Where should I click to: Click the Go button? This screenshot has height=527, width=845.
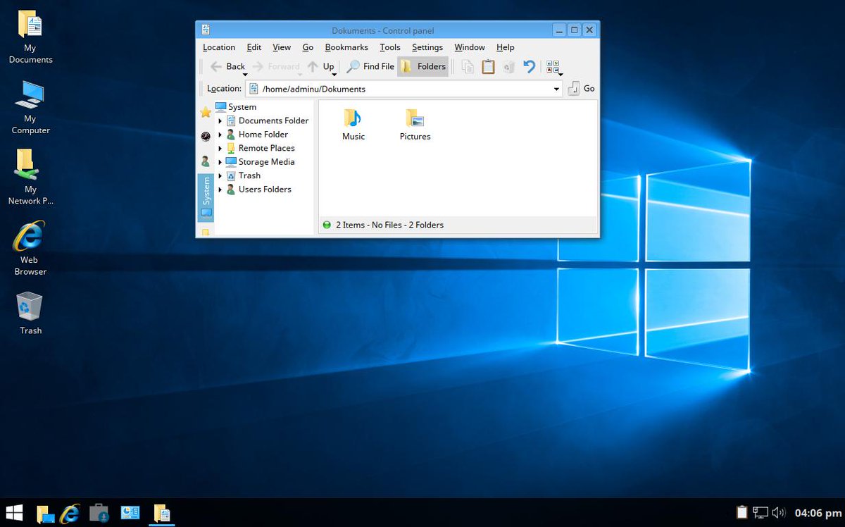tap(582, 89)
